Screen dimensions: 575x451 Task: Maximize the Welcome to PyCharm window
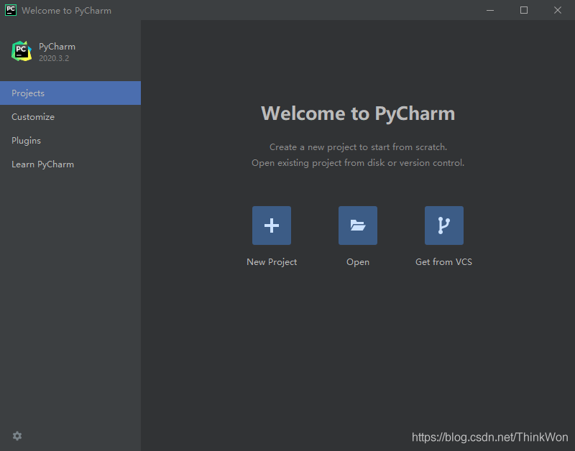pyautogui.click(x=524, y=10)
